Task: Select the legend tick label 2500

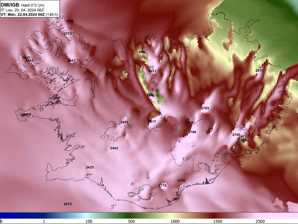Action: pos(260,222)
